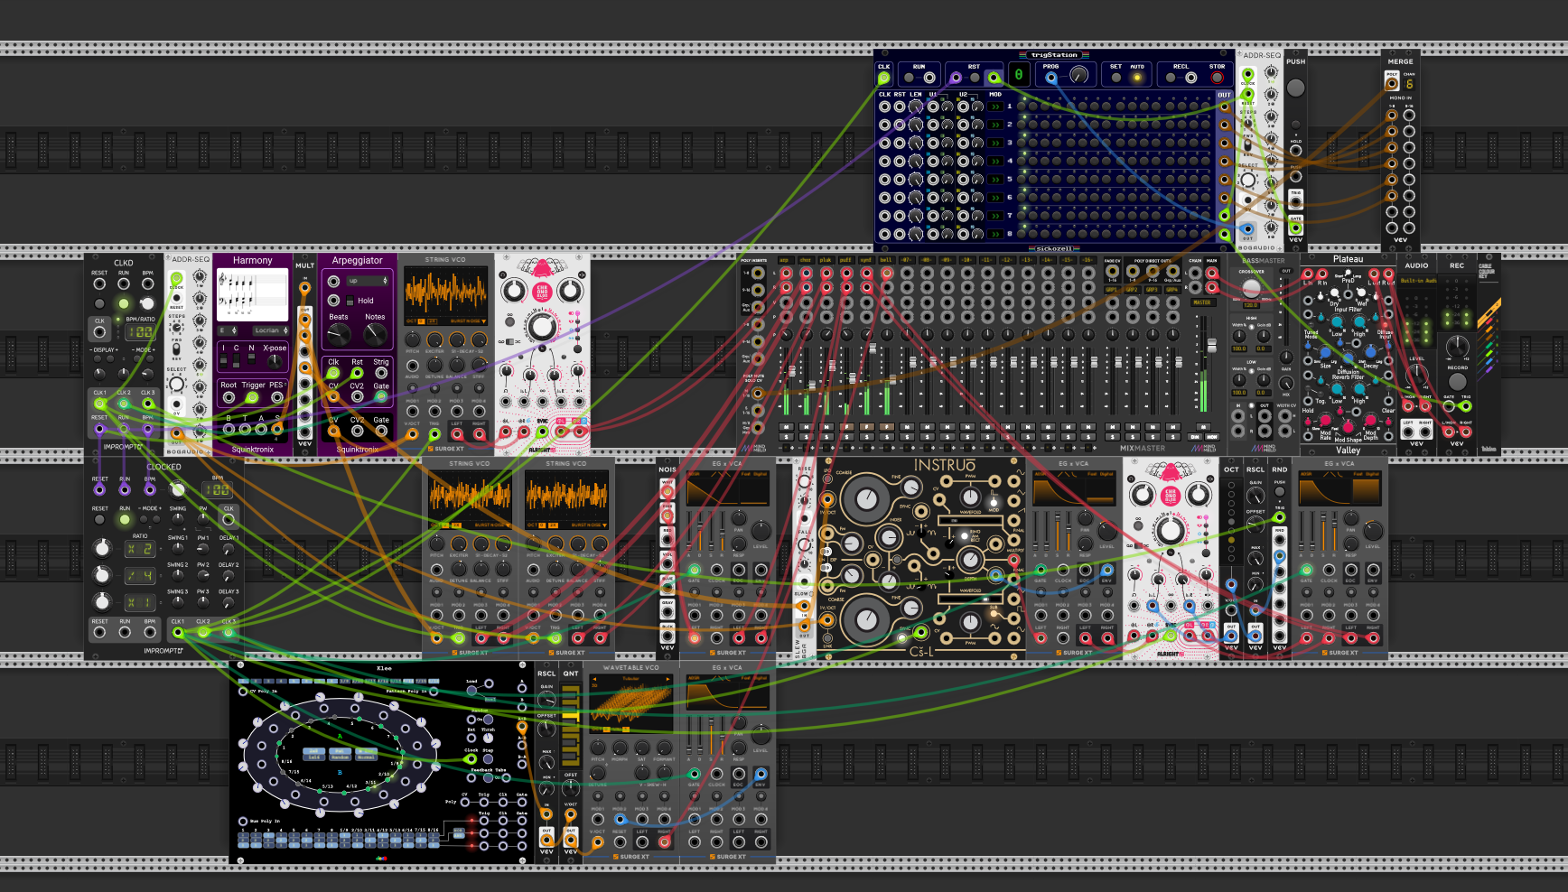This screenshot has width=1568, height=892.
Task: Click the MERGE module's POLY output jack
Action: click(1392, 84)
